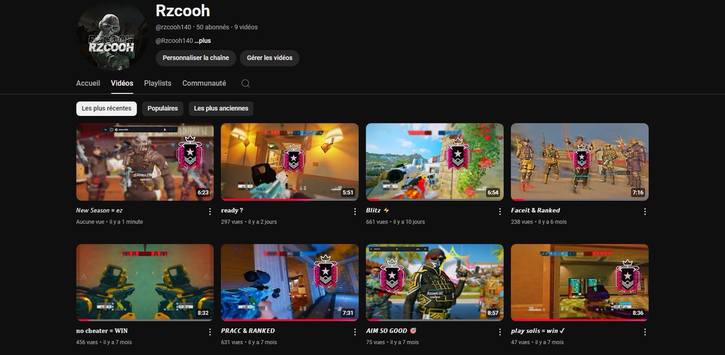This screenshot has width=725, height=355.
Task: Click the Rzcooh channel avatar
Action: (x=112, y=35)
